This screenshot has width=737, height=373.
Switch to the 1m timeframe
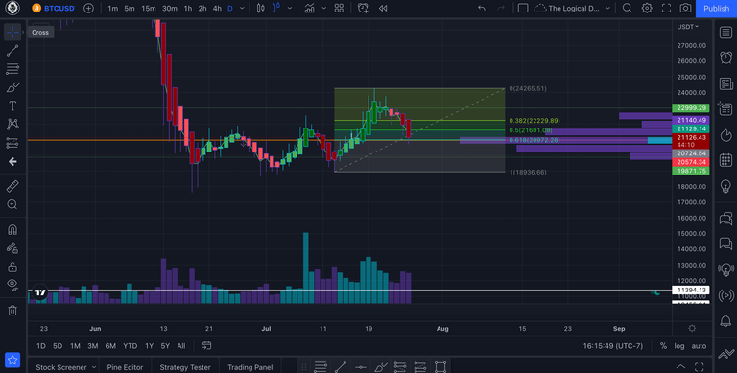113,8
